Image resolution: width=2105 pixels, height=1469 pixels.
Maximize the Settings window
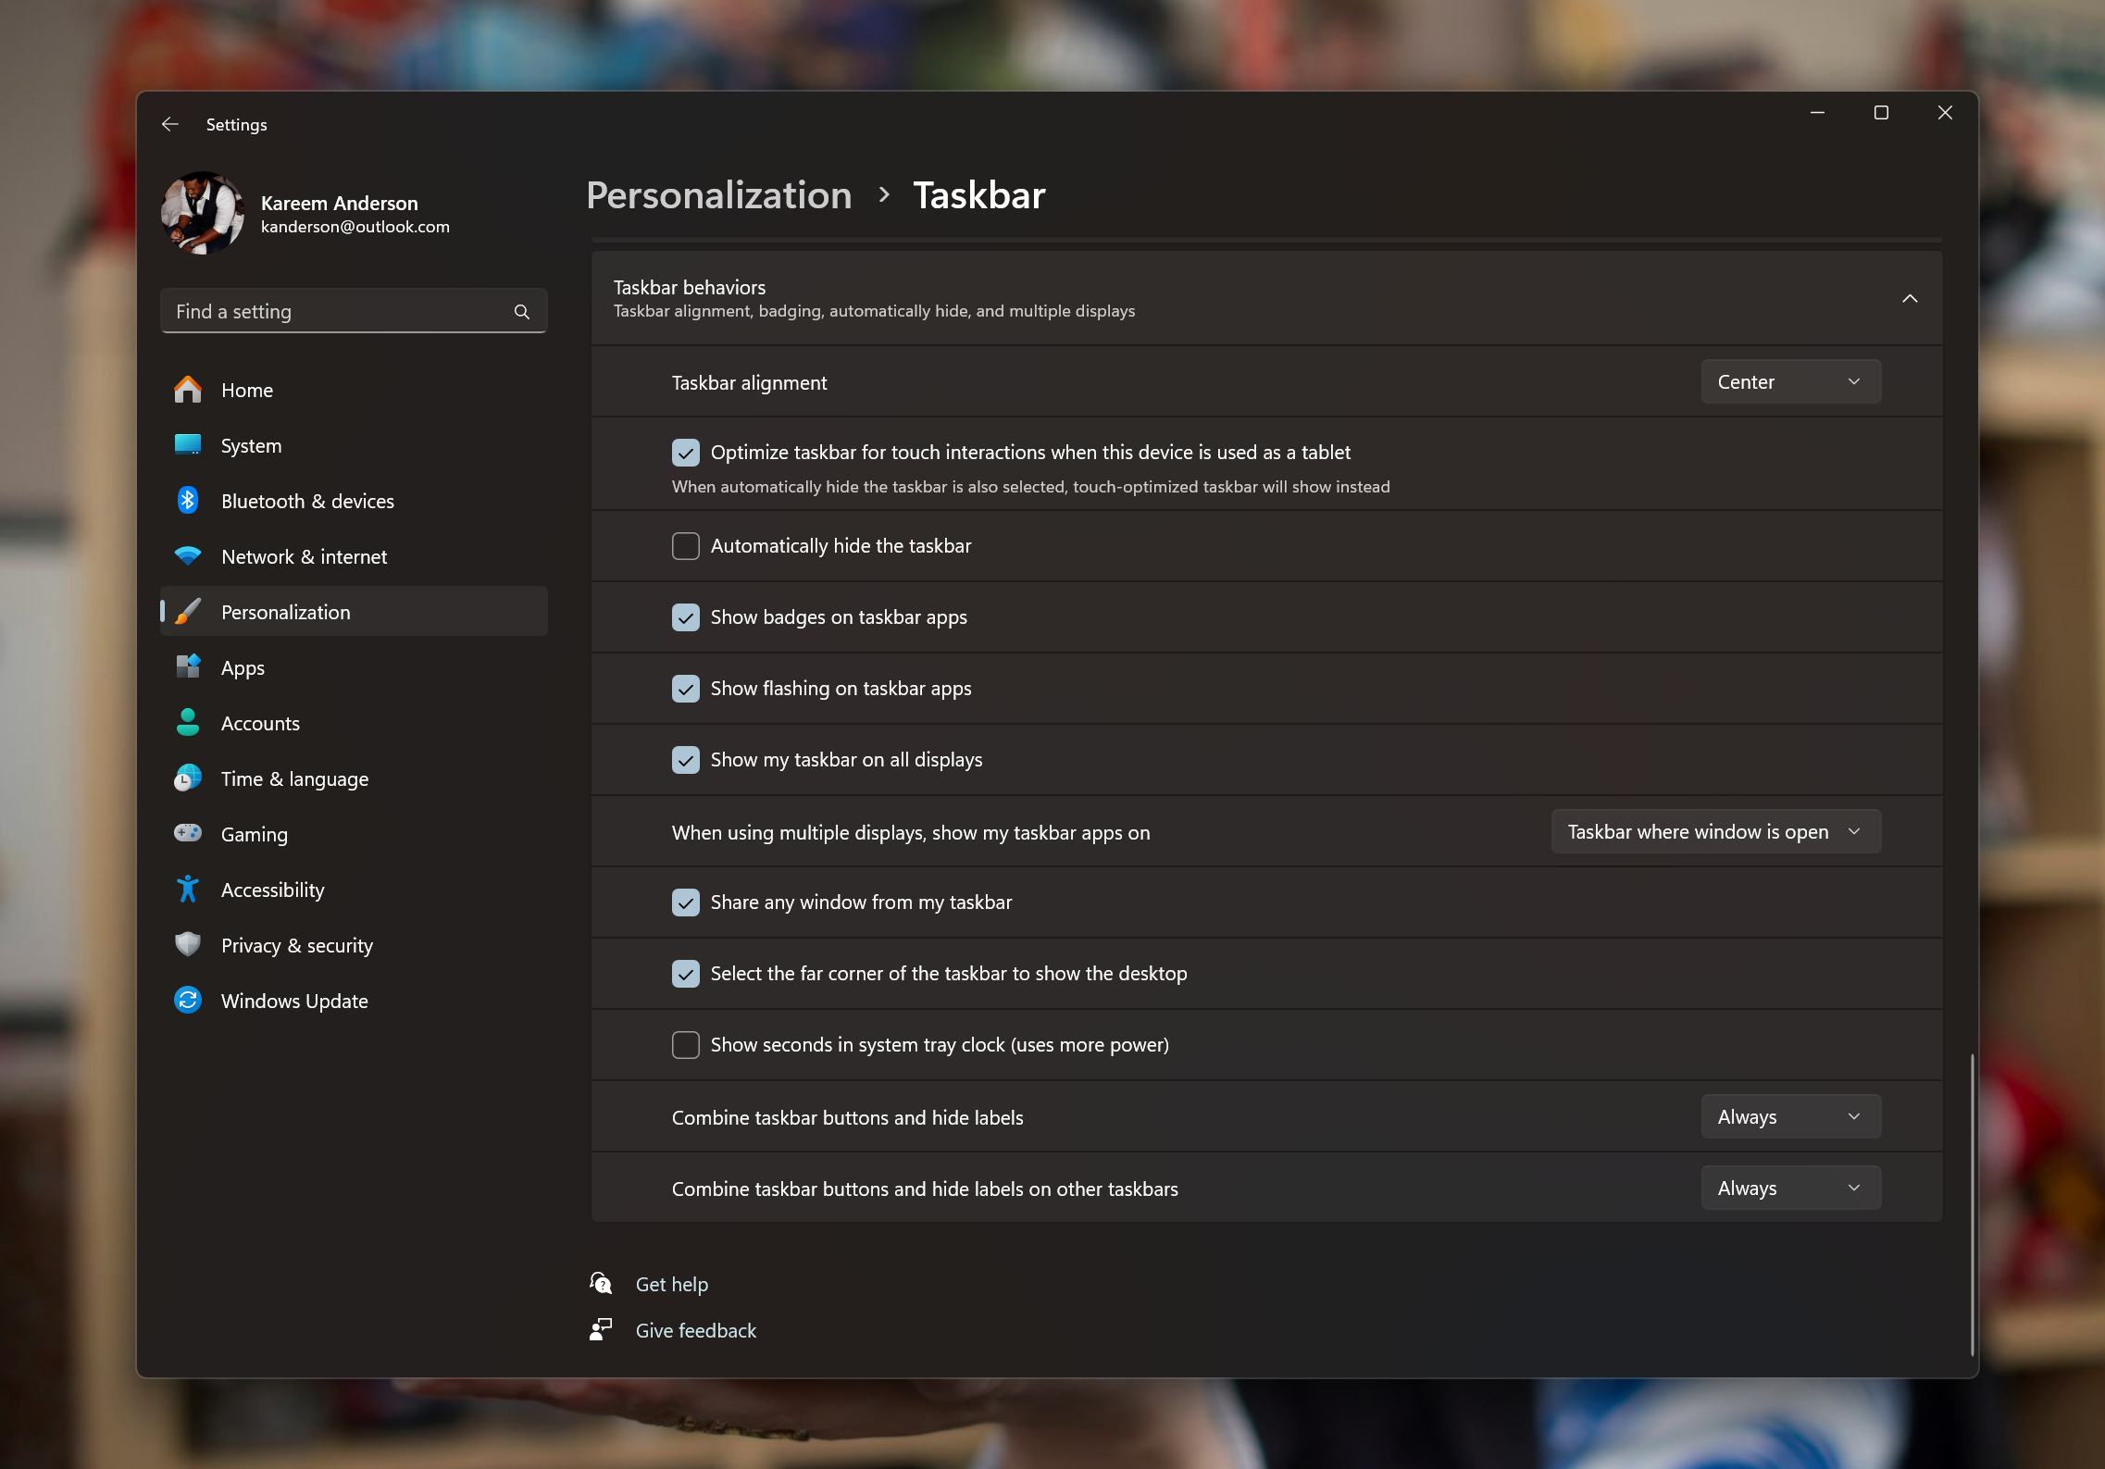coord(1881,113)
